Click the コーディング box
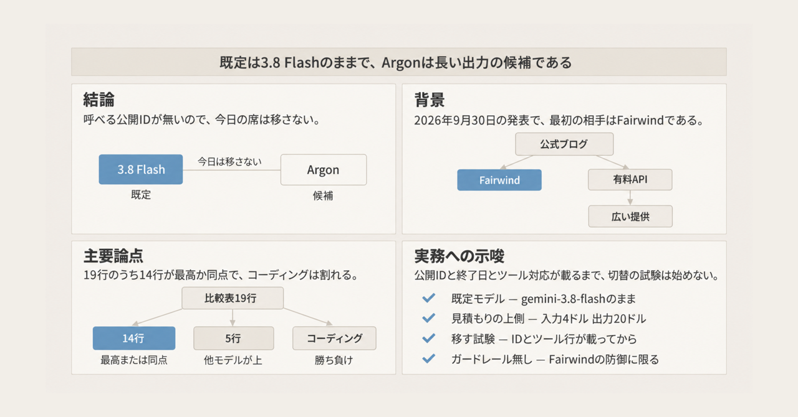The image size is (798, 417). tap(335, 338)
